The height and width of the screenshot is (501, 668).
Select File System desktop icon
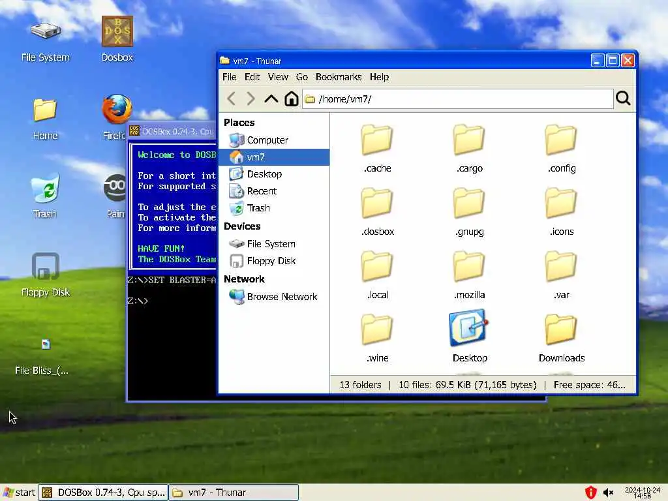coord(45,42)
